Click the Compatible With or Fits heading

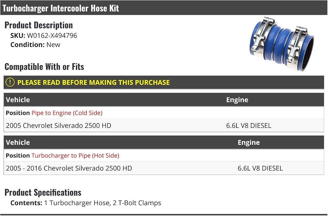tap(44, 67)
